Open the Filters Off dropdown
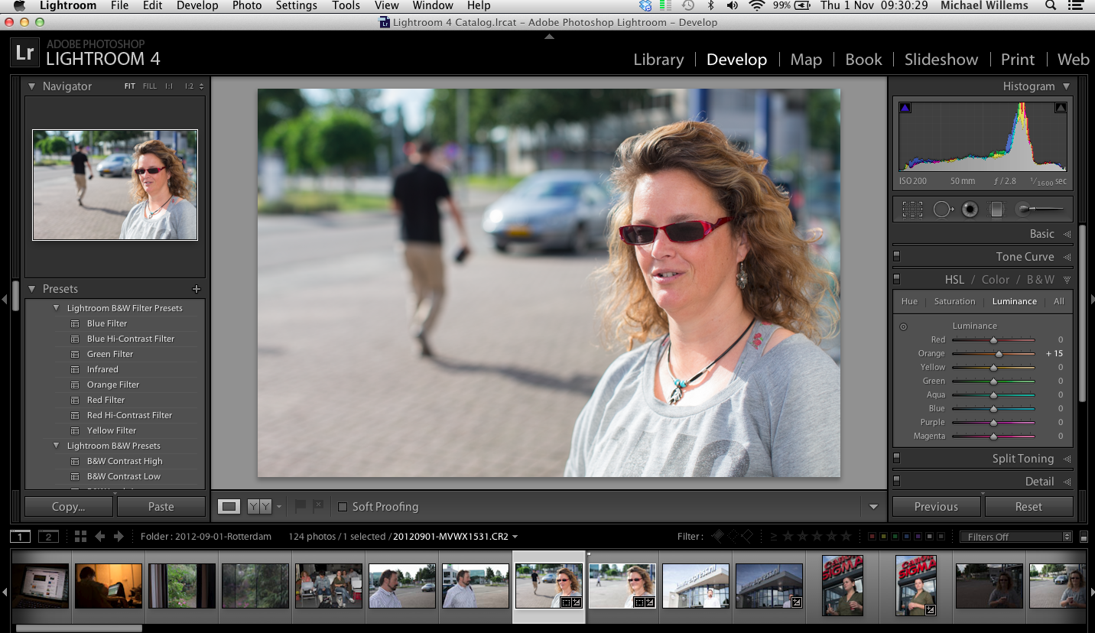 1016,537
